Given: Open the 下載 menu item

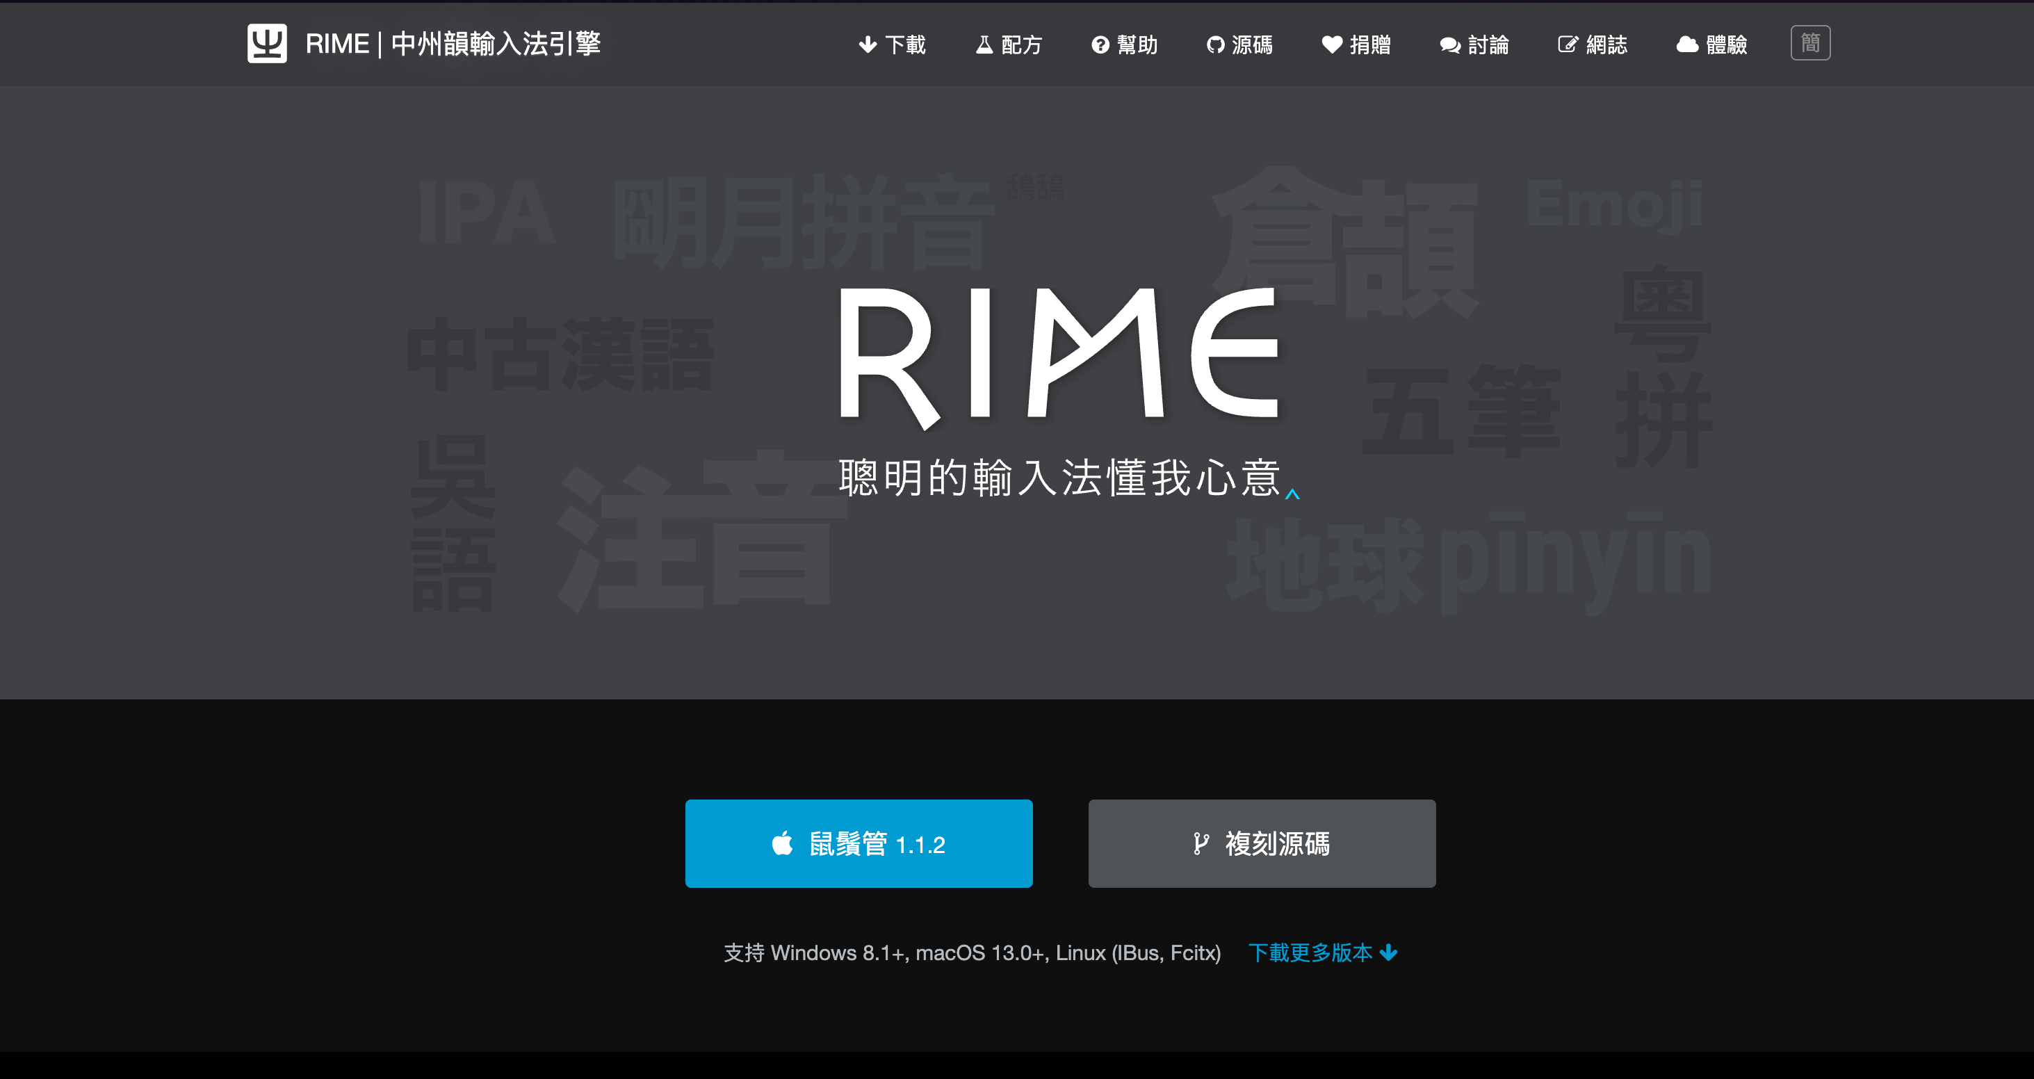Looking at the screenshot, I should (x=893, y=45).
